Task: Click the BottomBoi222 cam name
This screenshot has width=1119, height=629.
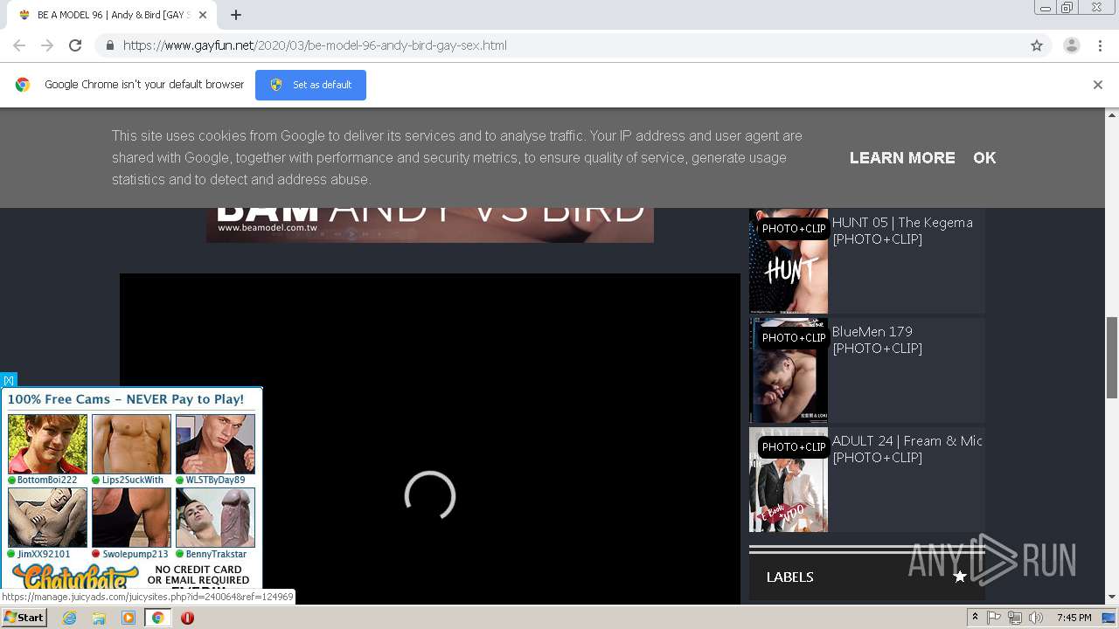Action: click(47, 480)
